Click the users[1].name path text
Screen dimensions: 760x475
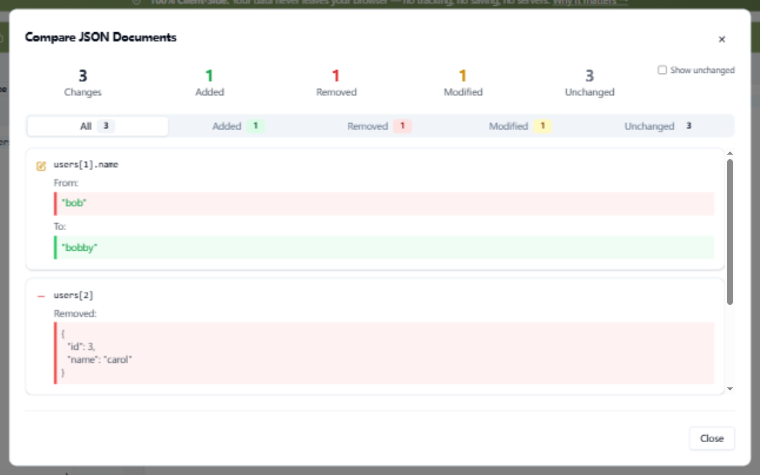click(x=86, y=164)
